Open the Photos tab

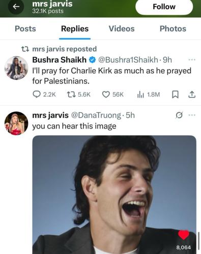coord(173,28)
